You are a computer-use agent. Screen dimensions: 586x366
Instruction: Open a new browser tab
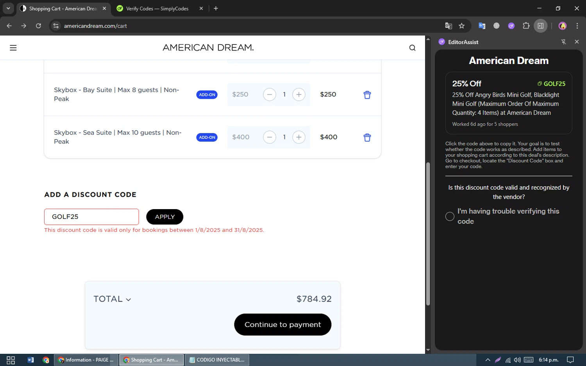216,8
